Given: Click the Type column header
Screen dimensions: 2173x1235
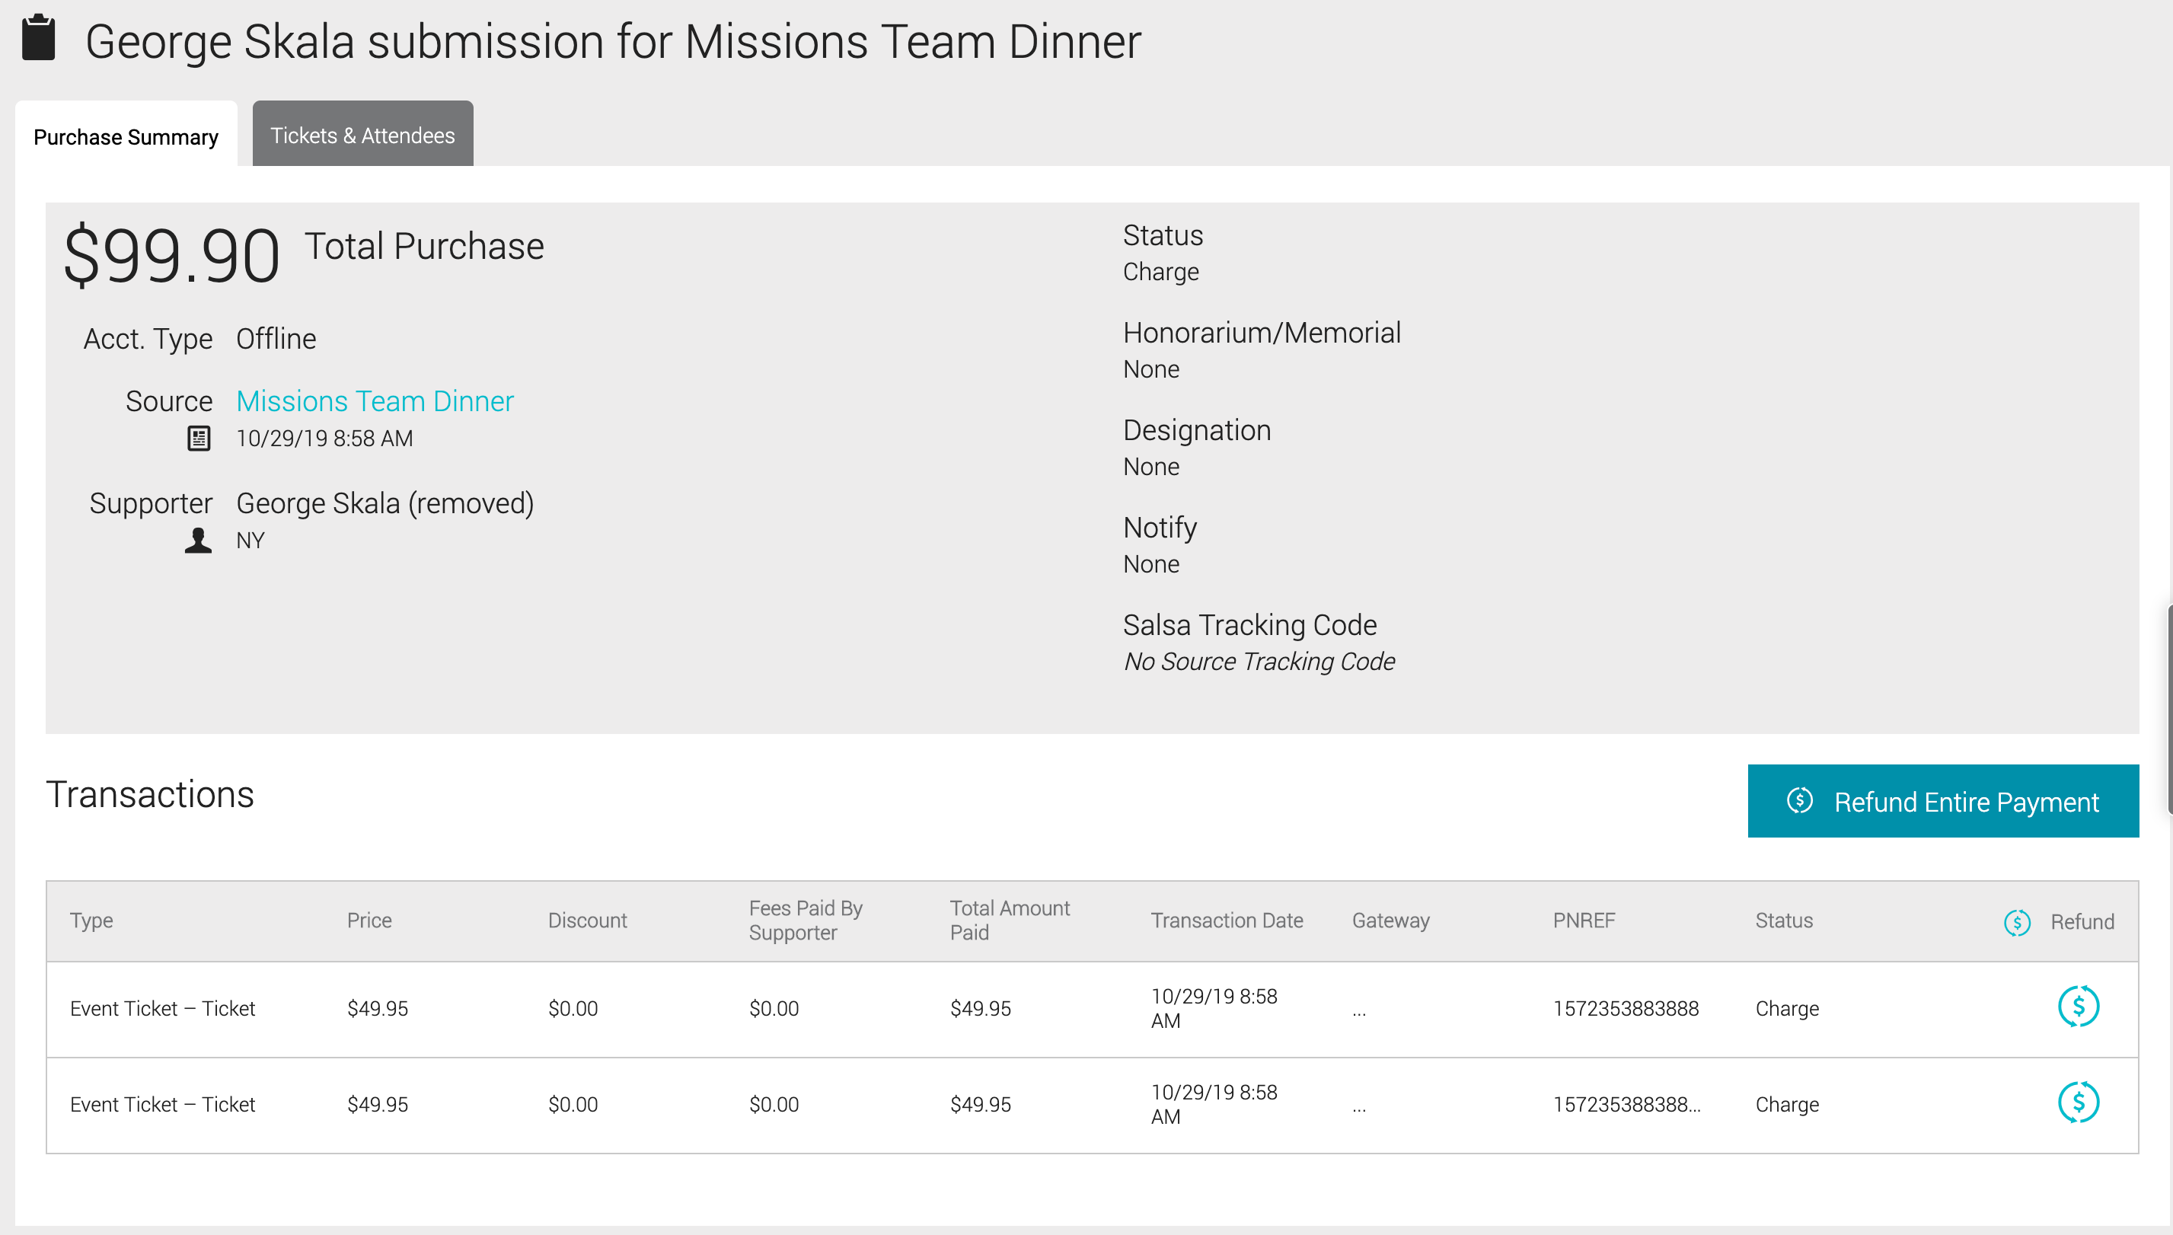Looking at the screenshot, I should coord(91,921).
